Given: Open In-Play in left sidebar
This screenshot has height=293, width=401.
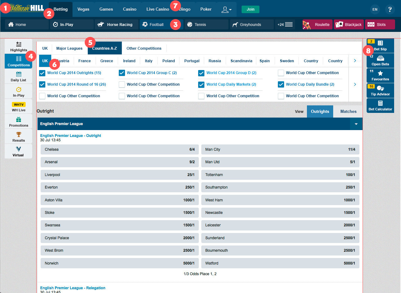Looking at the screenshot, I should (x=18, y=91).
